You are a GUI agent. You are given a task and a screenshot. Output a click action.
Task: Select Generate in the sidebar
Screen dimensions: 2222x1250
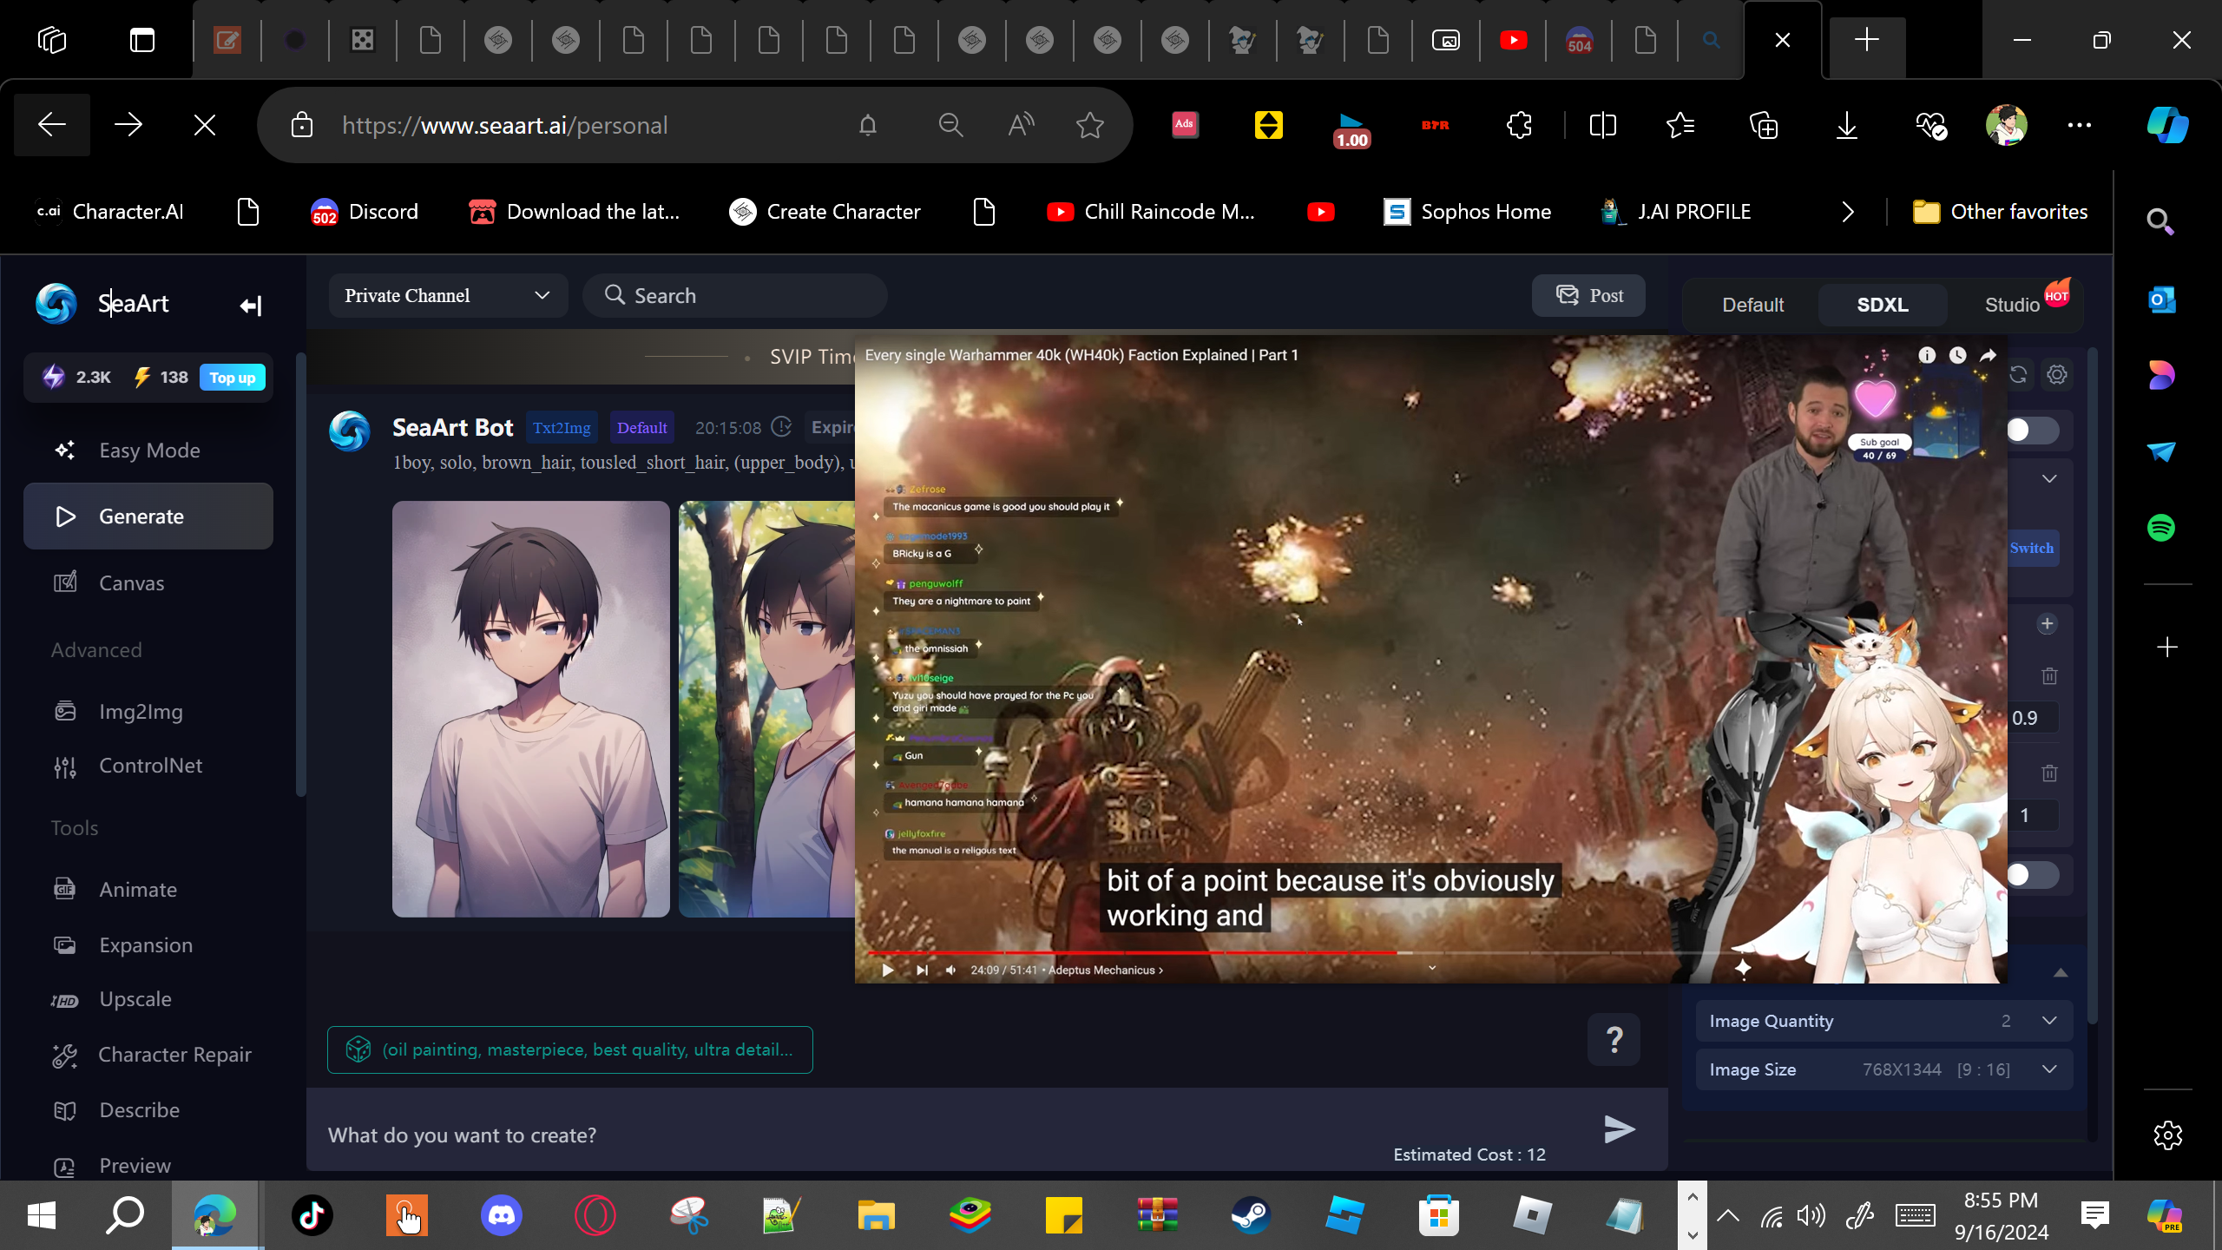(x=148, y=516)
